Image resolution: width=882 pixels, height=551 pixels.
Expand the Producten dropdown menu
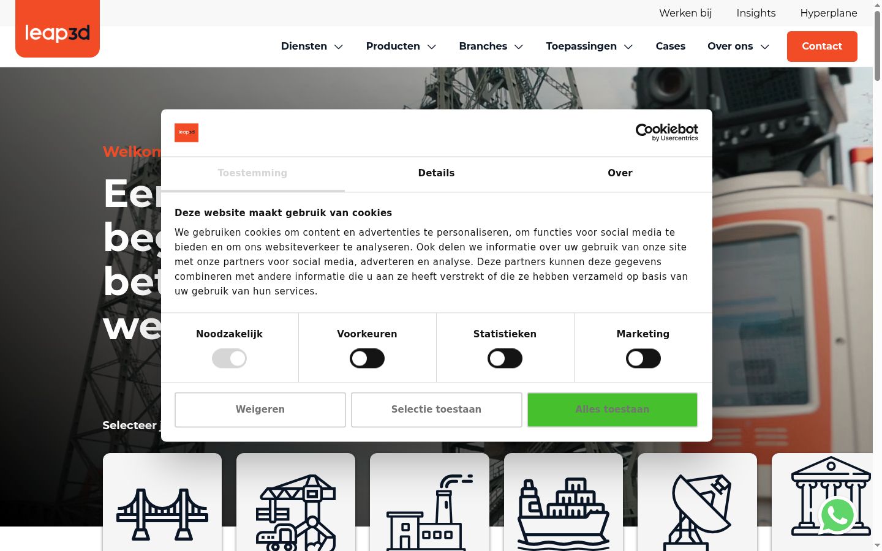pyautogui.click(x=401, y=46)
